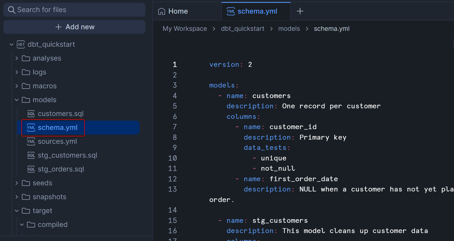Viewport: 454px width, 241px height.
Task: Collapse the dbt_quickstart project tree
Action: pos(12,44)
